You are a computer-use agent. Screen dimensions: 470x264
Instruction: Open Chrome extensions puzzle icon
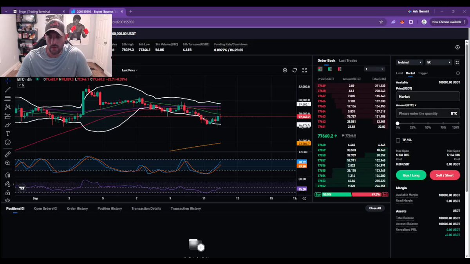pos(411,22)
